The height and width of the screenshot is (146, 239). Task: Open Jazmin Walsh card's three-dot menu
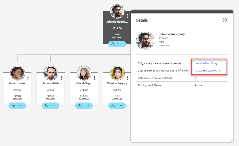tap(61, 78)
